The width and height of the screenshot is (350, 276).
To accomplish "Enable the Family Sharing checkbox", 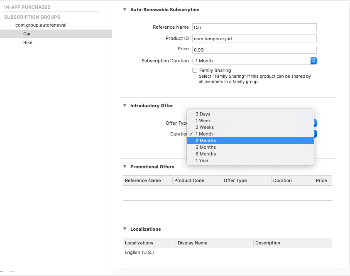I will 195,71.
